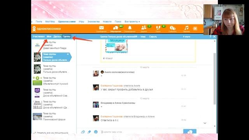The image size is (249, 140).
Task: Click the Починковский форум group thumbnail
Action: 37,117
